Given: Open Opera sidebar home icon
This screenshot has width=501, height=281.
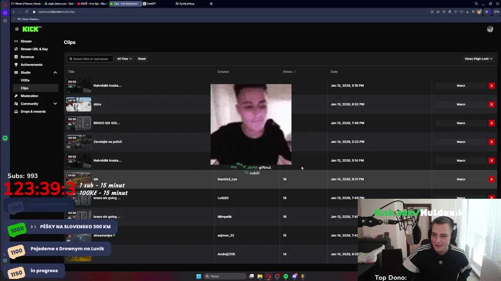Looking at the screenshot, I should (5, 12).
